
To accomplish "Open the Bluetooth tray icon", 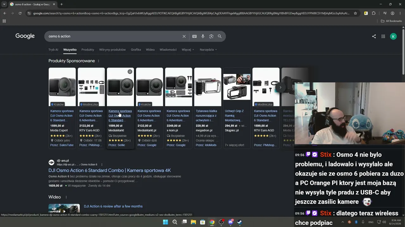I will tap(356, 222).
